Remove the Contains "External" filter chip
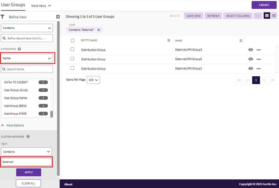Image resolution: width=279 pixels, height=188 pixels. point(99,30)
